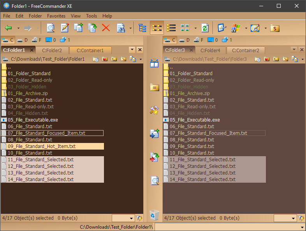Click the Refresh icon in toolbar
This screenshot has height=231, width=306.
click(x=205, y=28)
